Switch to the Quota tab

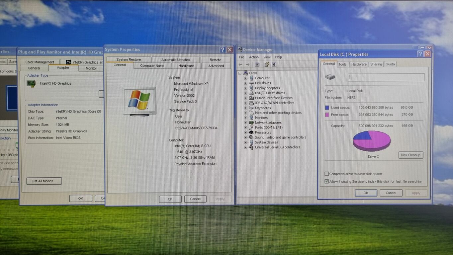click(x=390, y=64)
